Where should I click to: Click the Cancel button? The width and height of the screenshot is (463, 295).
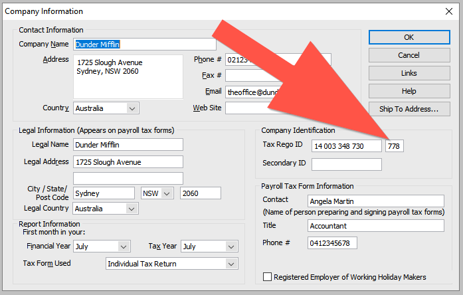409,55
